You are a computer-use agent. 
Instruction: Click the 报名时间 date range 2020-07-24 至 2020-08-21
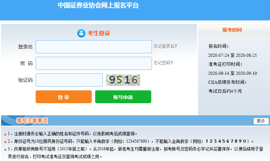click(232, 55)
